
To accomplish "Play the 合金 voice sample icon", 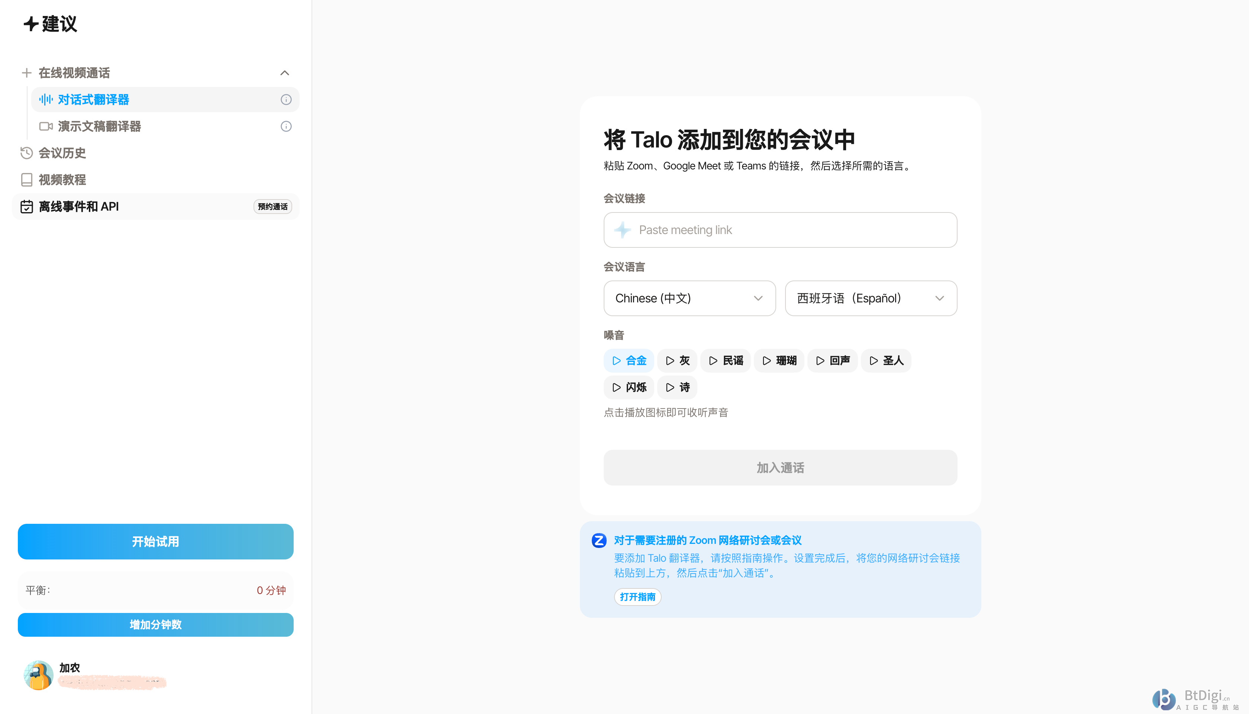I will click(x=617, y=360).
